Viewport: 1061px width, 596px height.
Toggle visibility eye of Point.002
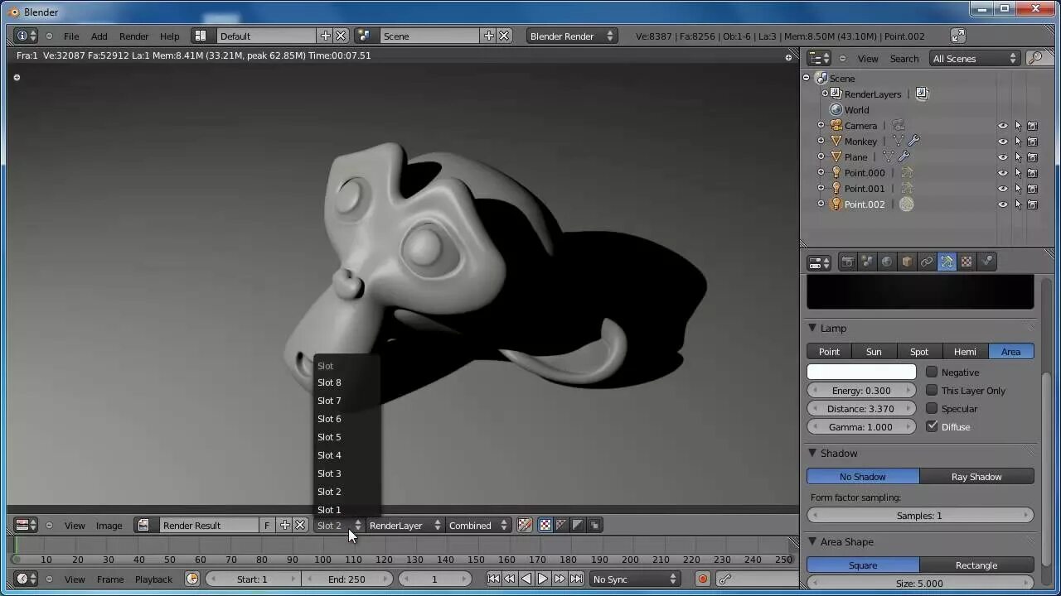point(1002,204)
